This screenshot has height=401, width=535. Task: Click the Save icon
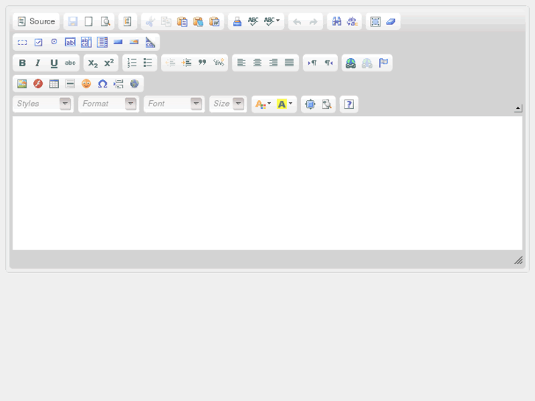pyautogui.click(x=73, y=21)
